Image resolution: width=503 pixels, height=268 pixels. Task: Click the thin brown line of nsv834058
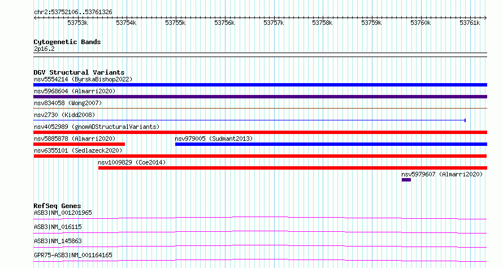pos(260,109)
